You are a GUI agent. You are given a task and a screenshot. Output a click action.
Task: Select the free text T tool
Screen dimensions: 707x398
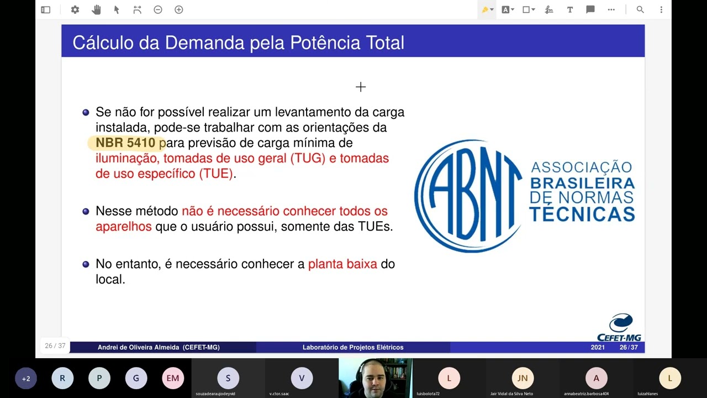click(570, 9)
